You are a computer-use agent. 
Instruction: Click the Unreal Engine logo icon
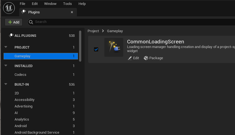point(9,8)
